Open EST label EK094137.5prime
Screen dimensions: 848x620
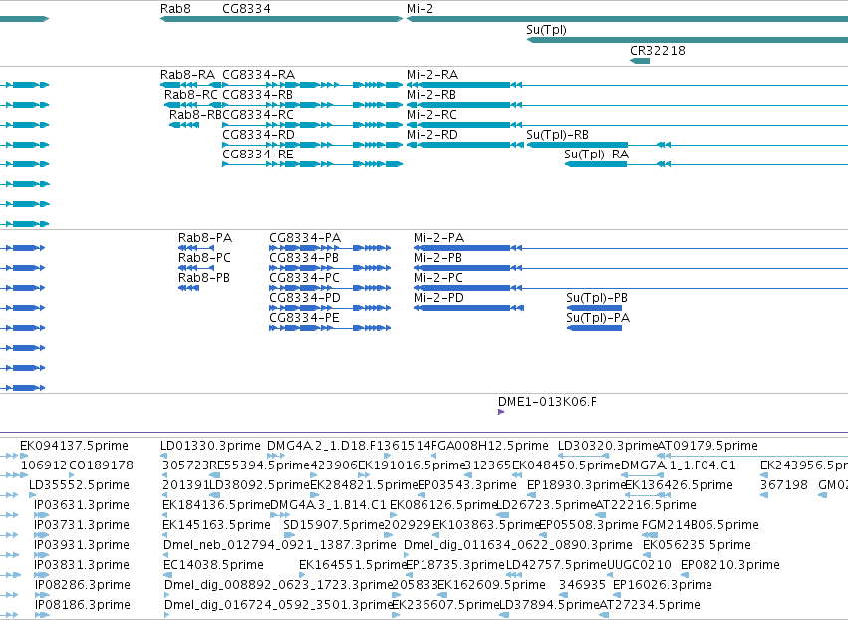click(74, 446)
